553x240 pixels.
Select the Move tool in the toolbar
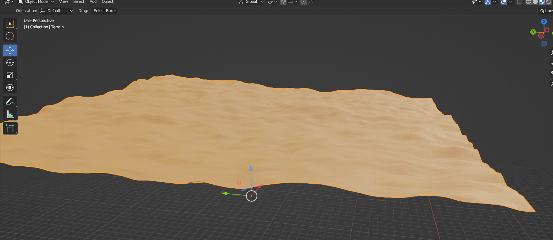pyautogui.click(x=10, y=50)
